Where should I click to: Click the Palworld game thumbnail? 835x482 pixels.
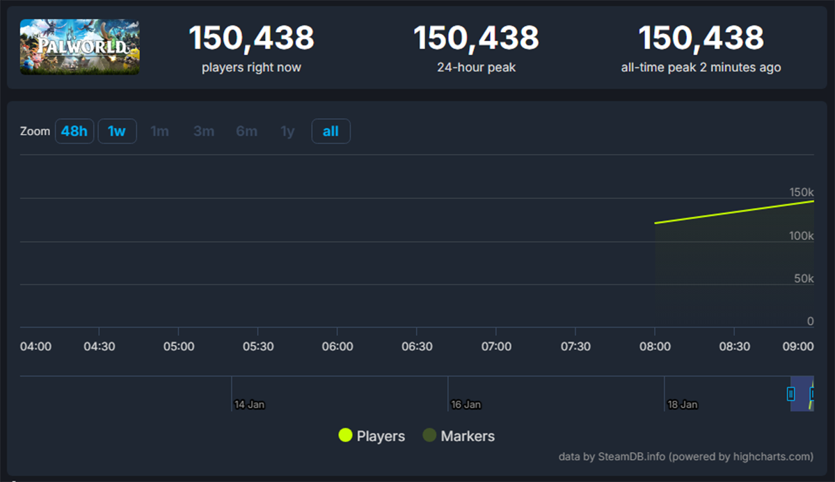(x=79, y=47)
